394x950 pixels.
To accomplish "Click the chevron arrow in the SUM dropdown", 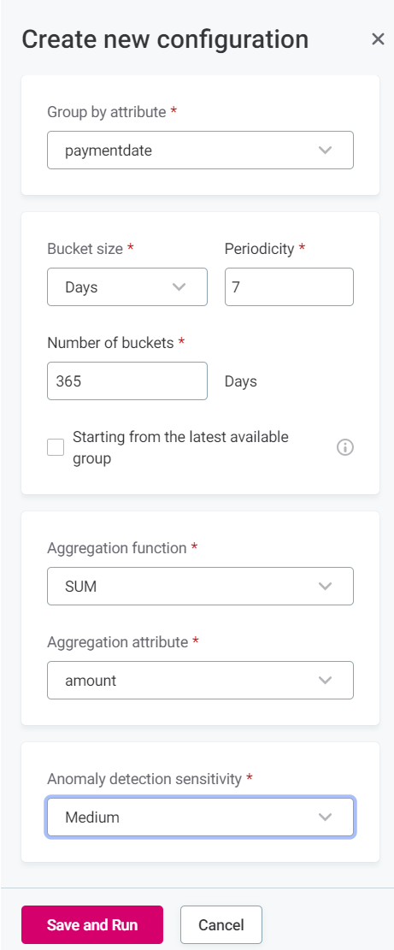I will [326, 587].
